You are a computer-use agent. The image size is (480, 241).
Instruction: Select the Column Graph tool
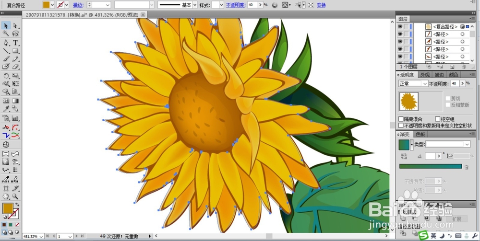point(15,118)
